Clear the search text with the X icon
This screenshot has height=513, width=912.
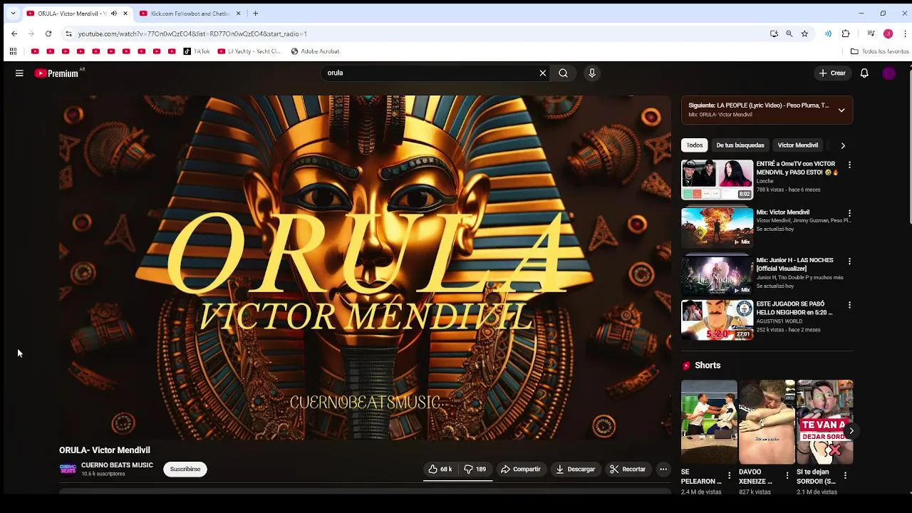542,73
